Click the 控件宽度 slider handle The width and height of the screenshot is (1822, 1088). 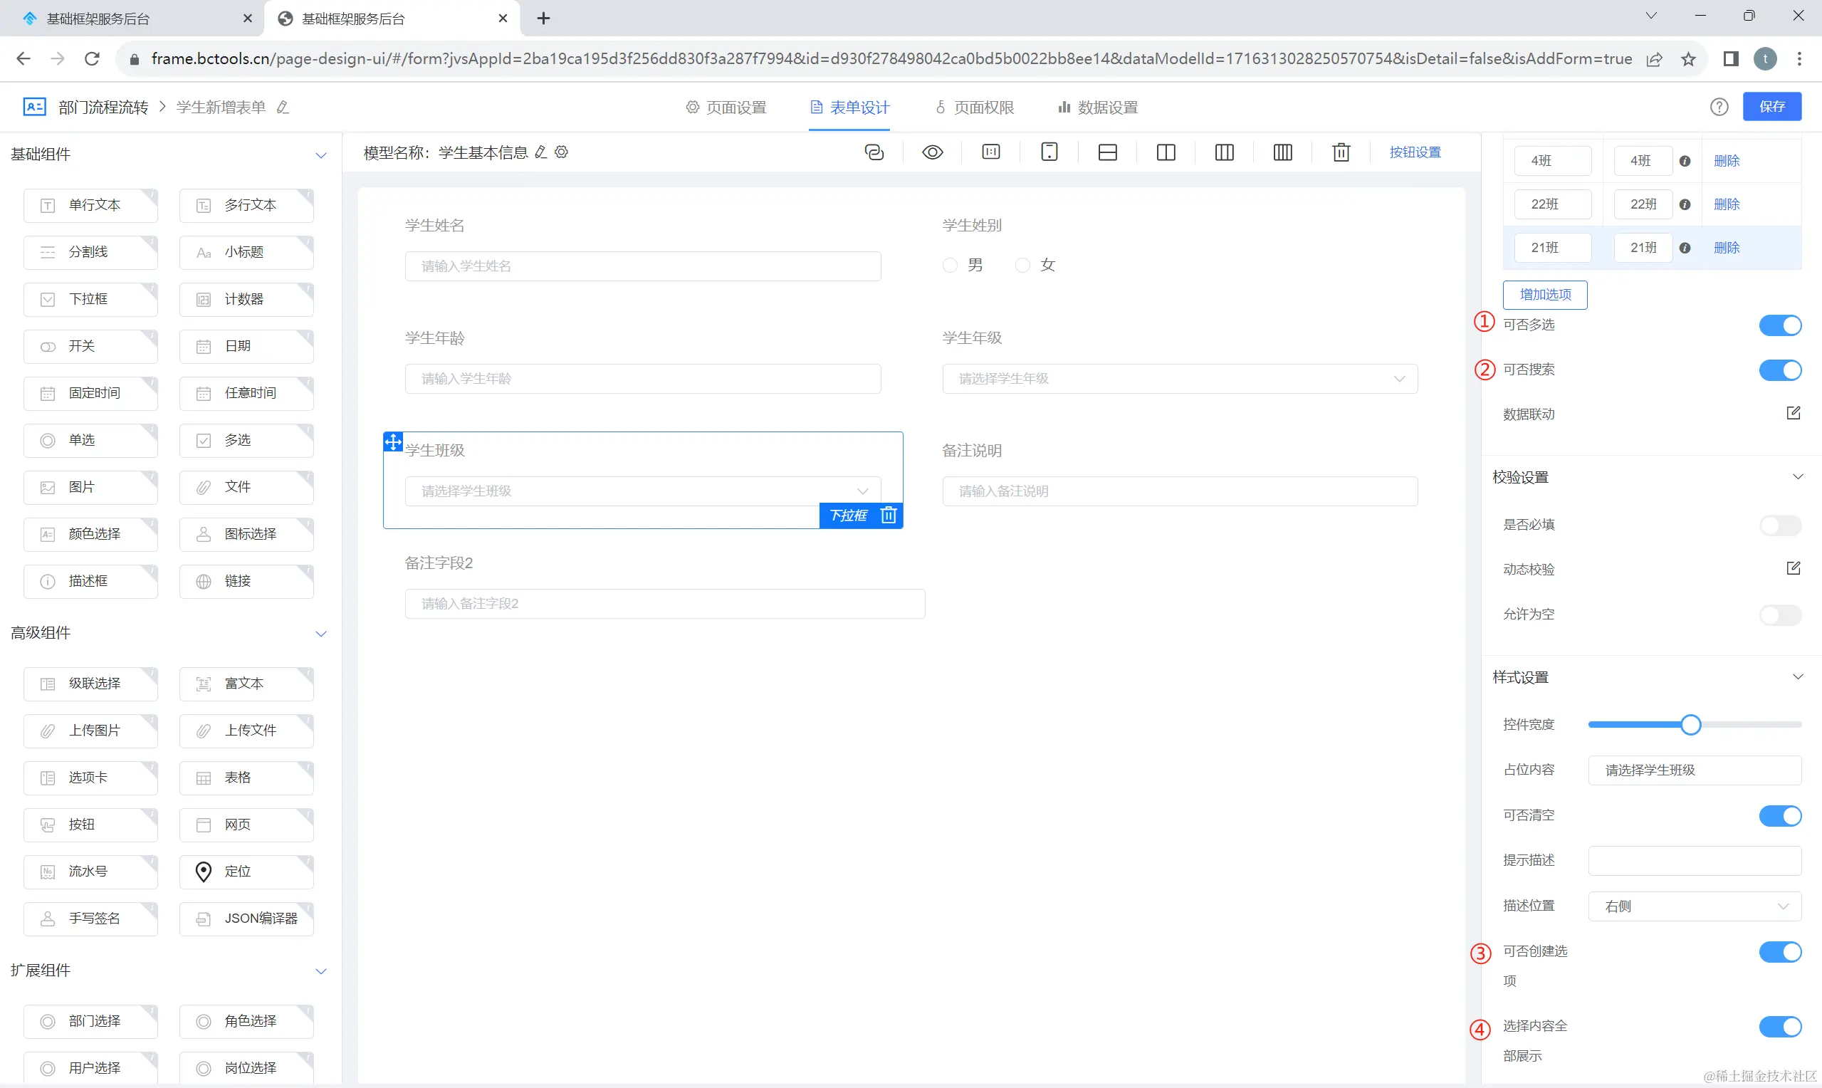coord(1690,725)
